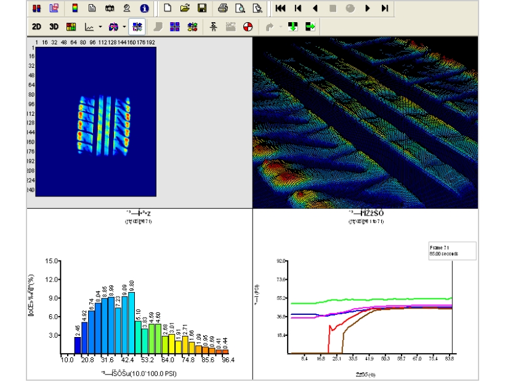Jump to the first frame
This screenshot has width=505, height=382.
(x=280, y=9)
